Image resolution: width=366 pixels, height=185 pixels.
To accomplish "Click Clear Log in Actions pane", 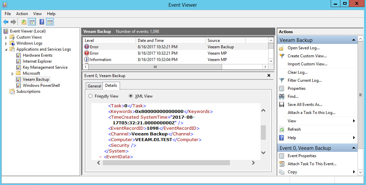I will click(297, 72).
